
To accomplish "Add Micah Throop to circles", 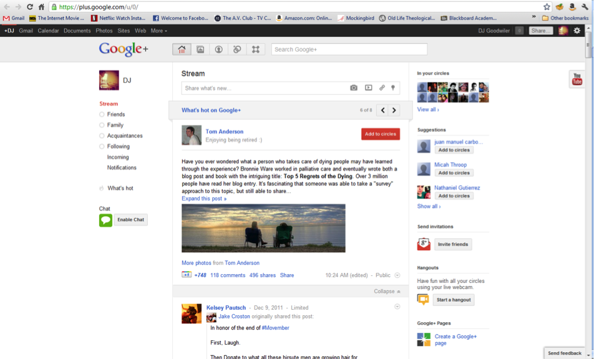I will pyautogui.click(x=454, y=173).
